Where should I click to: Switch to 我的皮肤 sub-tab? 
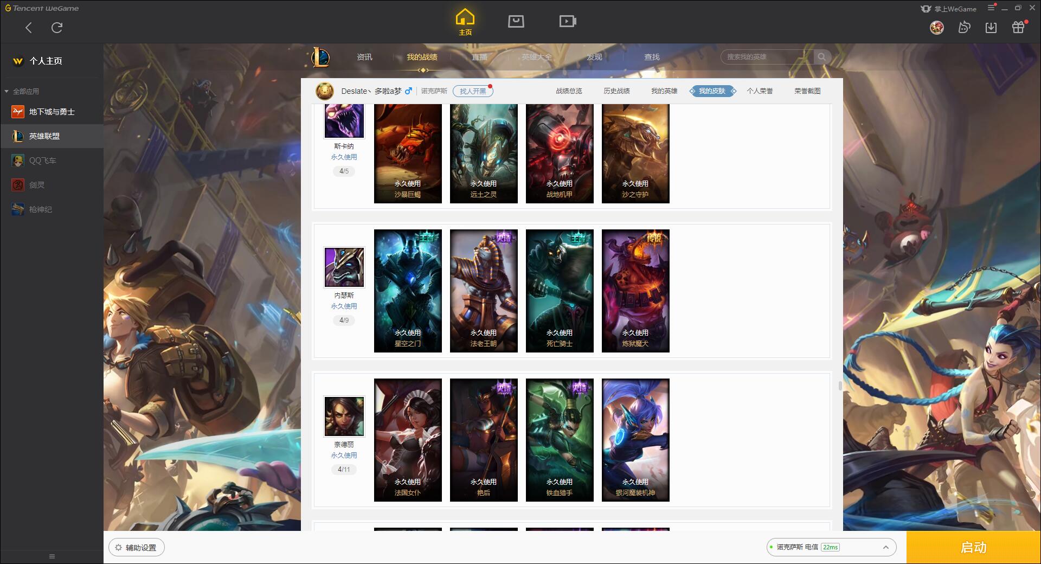point(712,91)
